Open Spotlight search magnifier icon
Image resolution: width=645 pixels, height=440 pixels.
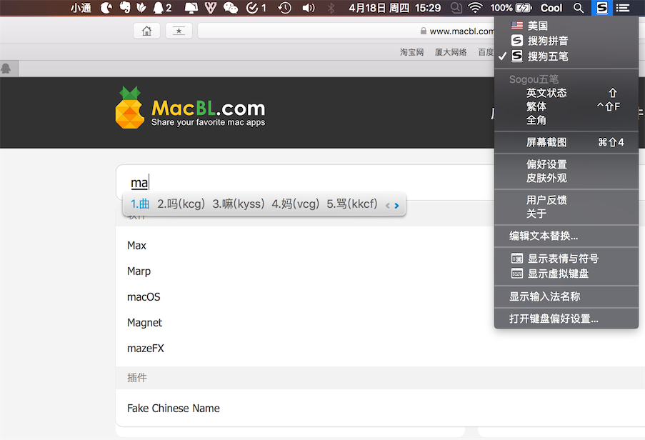click(579, 8)
